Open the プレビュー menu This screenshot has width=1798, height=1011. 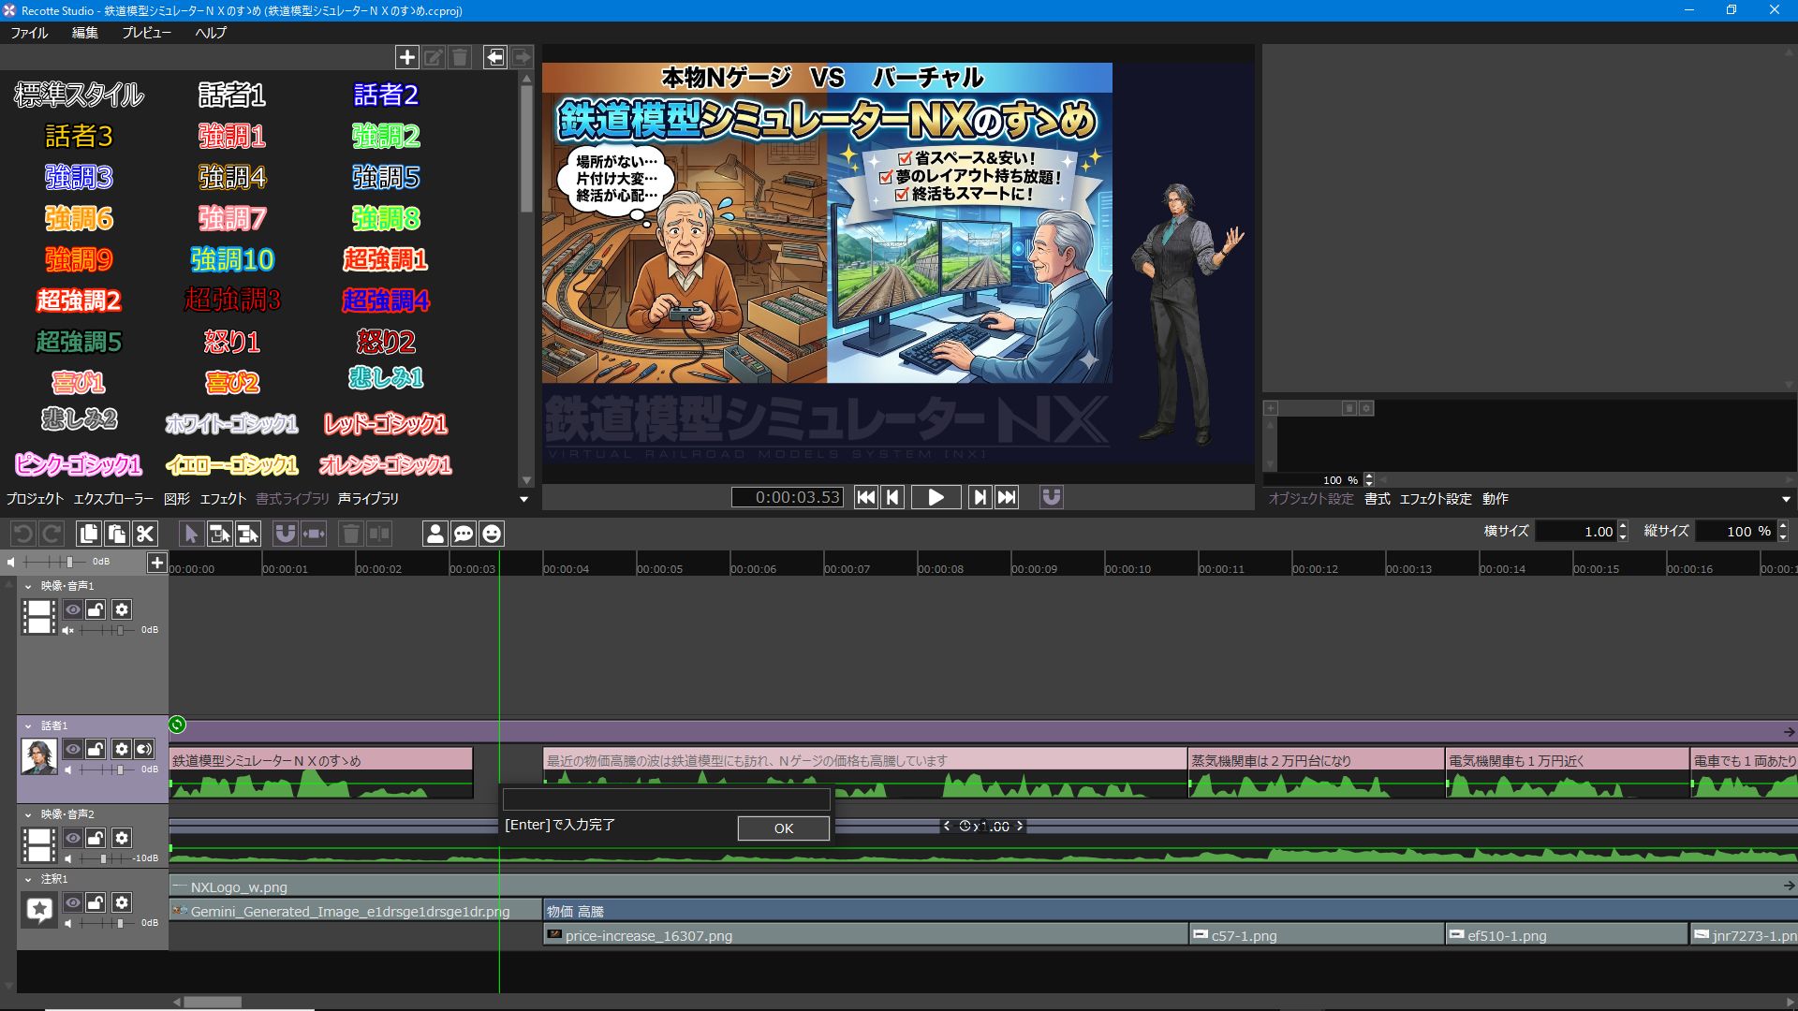coord(146,32)
